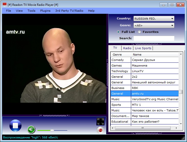Select Человек как он есть channel
The height and width of the screenshot is (142, 187).
144,110
